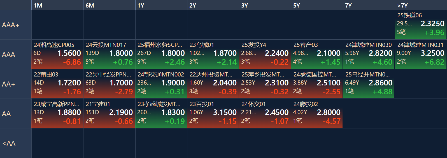Open the 25铁道06 bond cell
The image size is (447, 158).
[421, 25]
